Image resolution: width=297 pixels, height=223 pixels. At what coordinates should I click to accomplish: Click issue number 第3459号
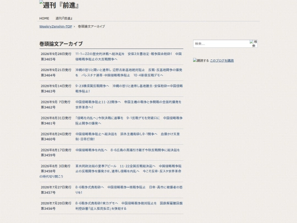[48, 155]
